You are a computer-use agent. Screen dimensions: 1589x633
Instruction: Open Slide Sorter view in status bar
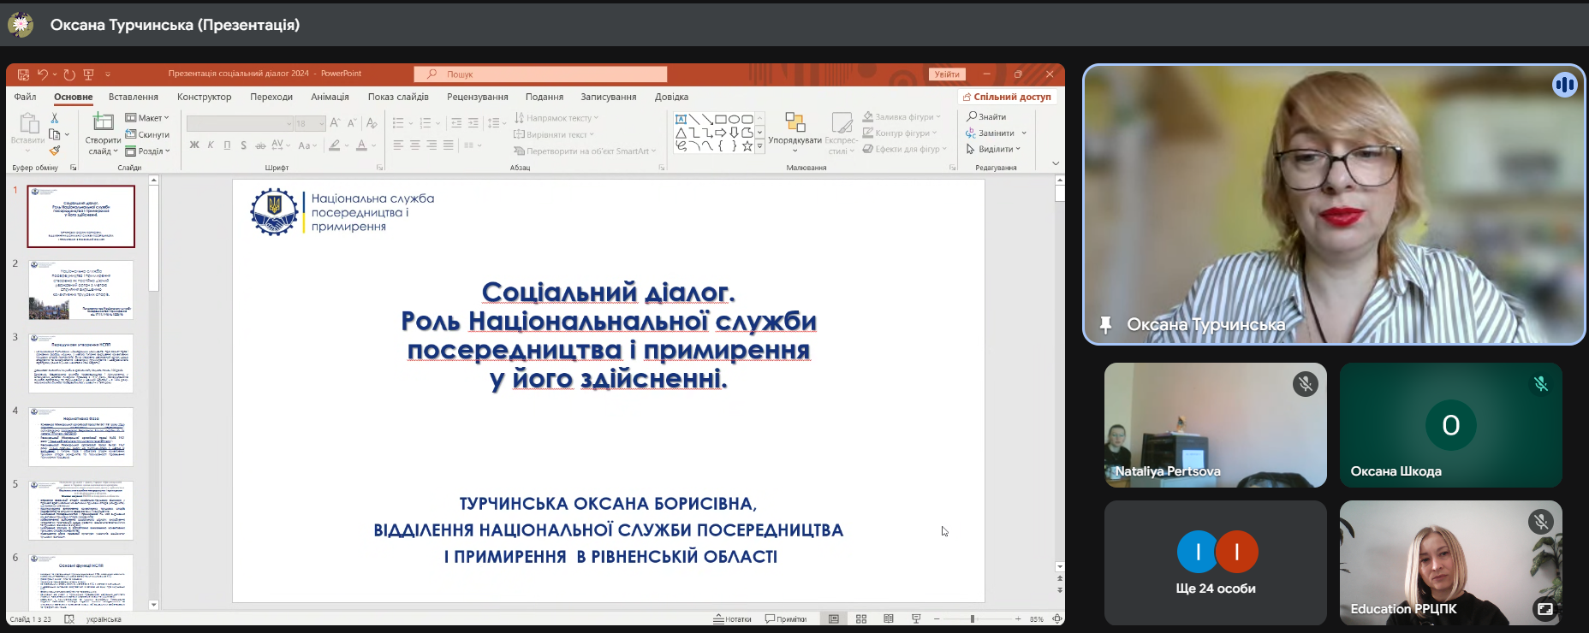(x=861, y=618)
